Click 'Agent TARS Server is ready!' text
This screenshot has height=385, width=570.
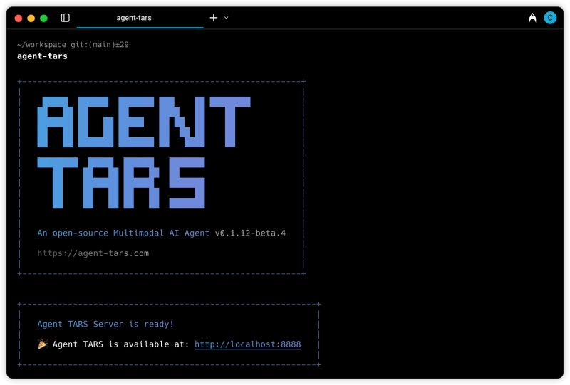[105, 324]
